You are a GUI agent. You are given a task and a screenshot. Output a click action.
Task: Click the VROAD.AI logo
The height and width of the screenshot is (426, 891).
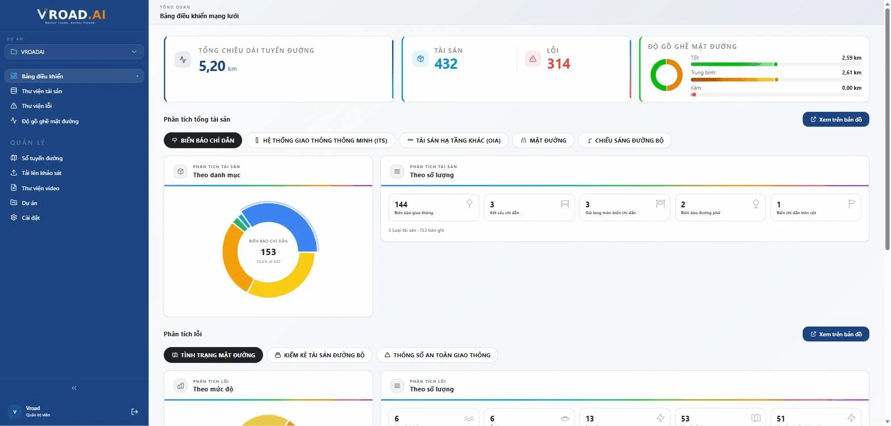pyautogui.click(x=72, y=16)
